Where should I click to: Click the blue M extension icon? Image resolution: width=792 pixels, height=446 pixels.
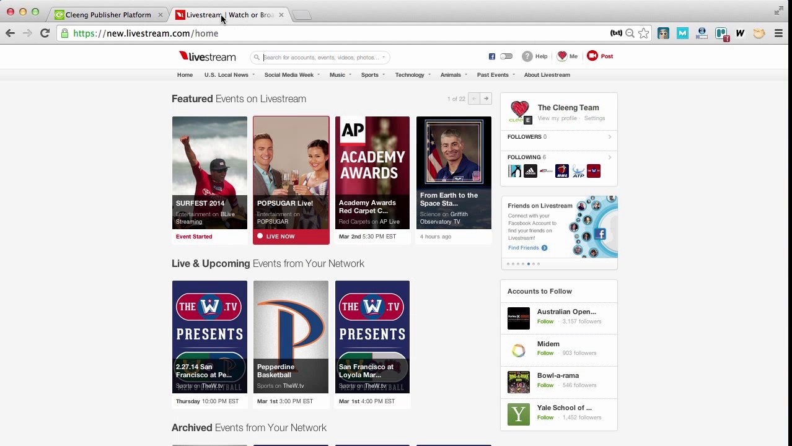[x=682, y=33]
